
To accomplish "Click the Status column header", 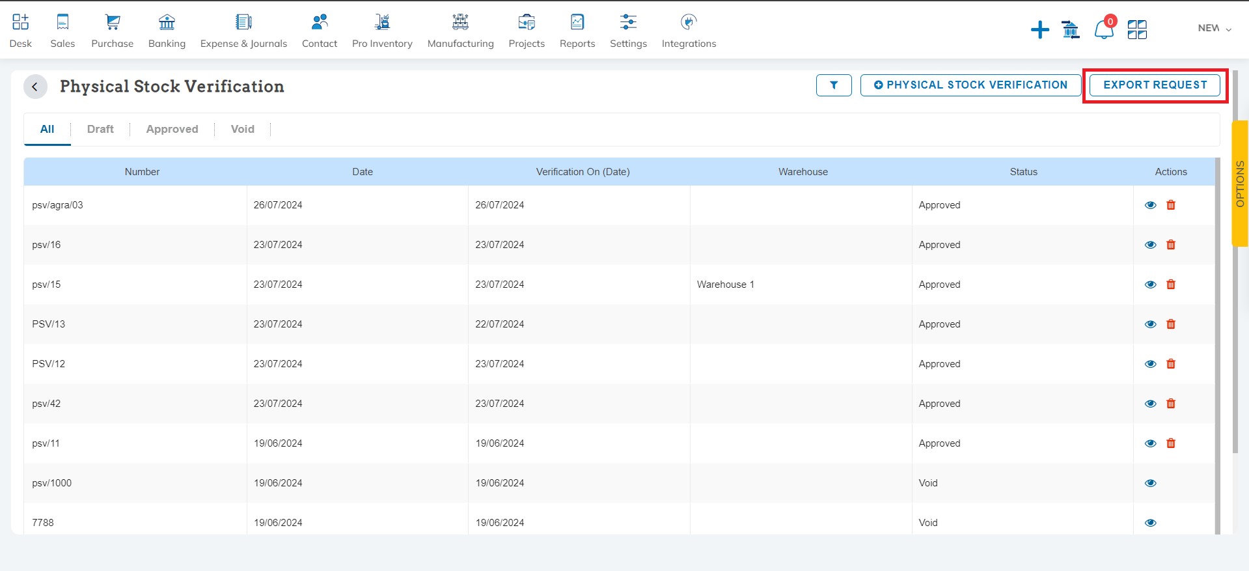I will click(1023, 172).
